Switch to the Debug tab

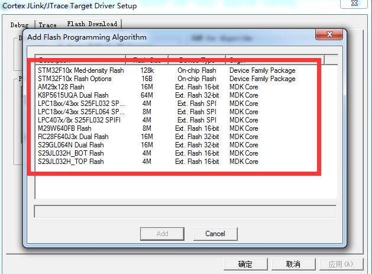20,25
